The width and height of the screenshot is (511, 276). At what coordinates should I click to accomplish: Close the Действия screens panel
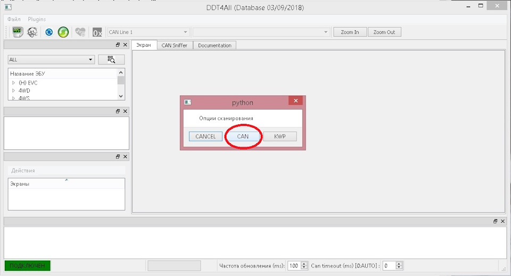pos(125,156)
